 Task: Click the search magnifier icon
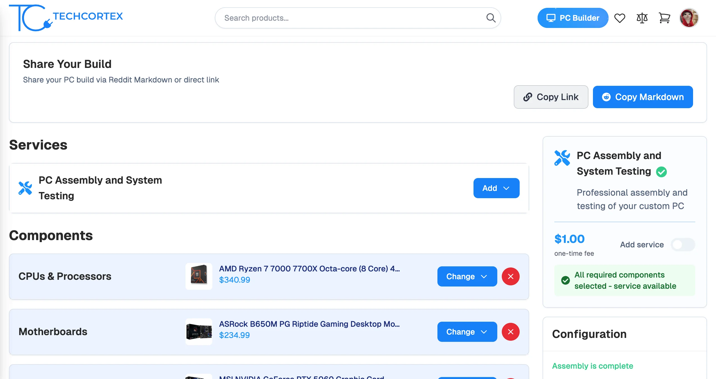tap(491, 18)
